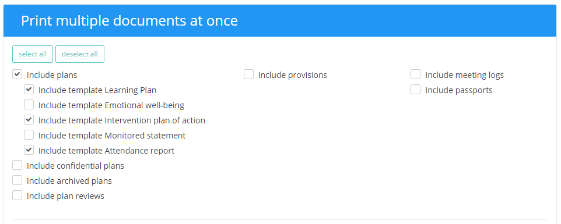Click the Include provisions label text
561x224 pixels.
(x=293, y=75)
